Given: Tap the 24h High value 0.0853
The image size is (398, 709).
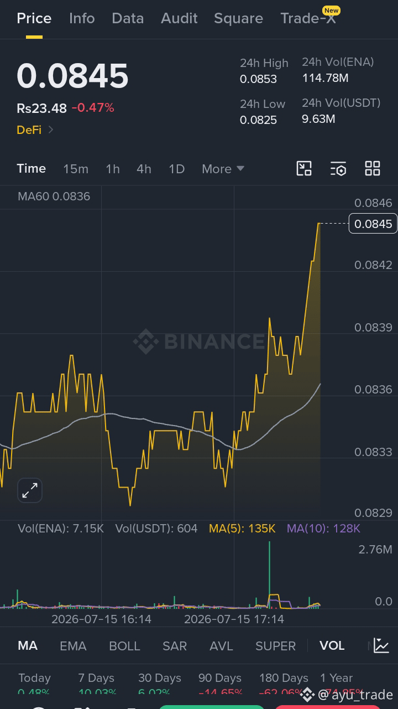Looking at the screenshot, I should tap(258, 79).
